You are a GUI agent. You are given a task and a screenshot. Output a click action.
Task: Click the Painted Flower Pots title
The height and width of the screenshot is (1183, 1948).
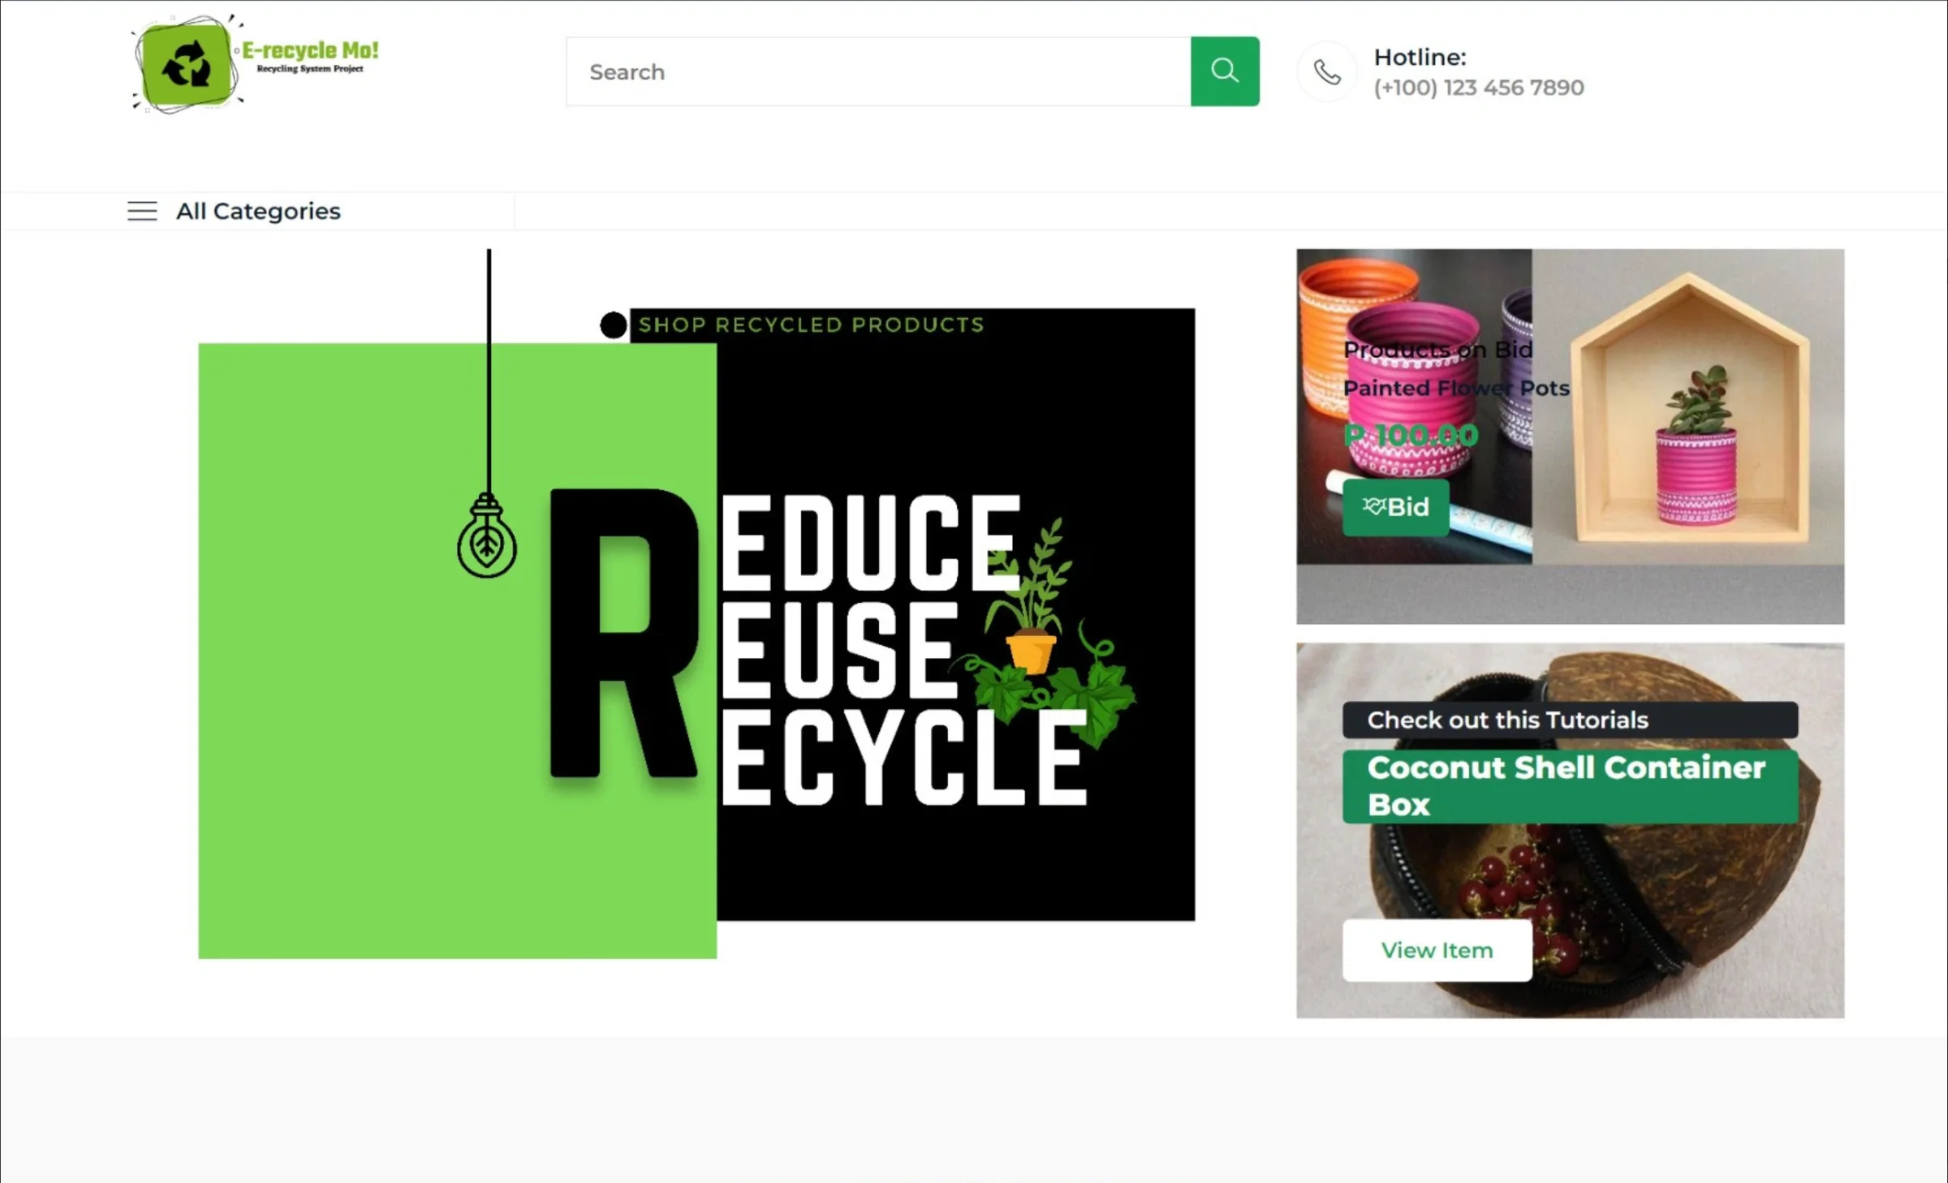click(1456, 388)
